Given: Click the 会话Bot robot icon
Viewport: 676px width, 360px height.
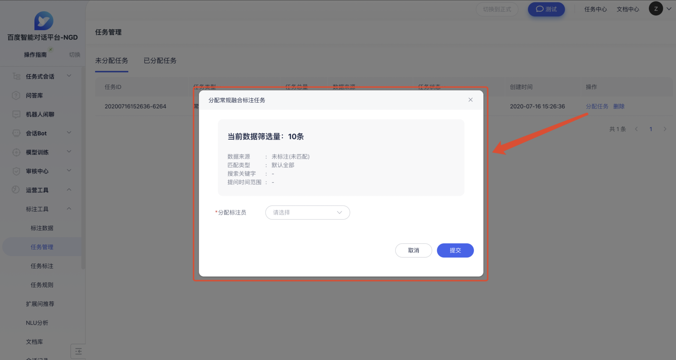Looking at the screenshot, I should [16, 133].
